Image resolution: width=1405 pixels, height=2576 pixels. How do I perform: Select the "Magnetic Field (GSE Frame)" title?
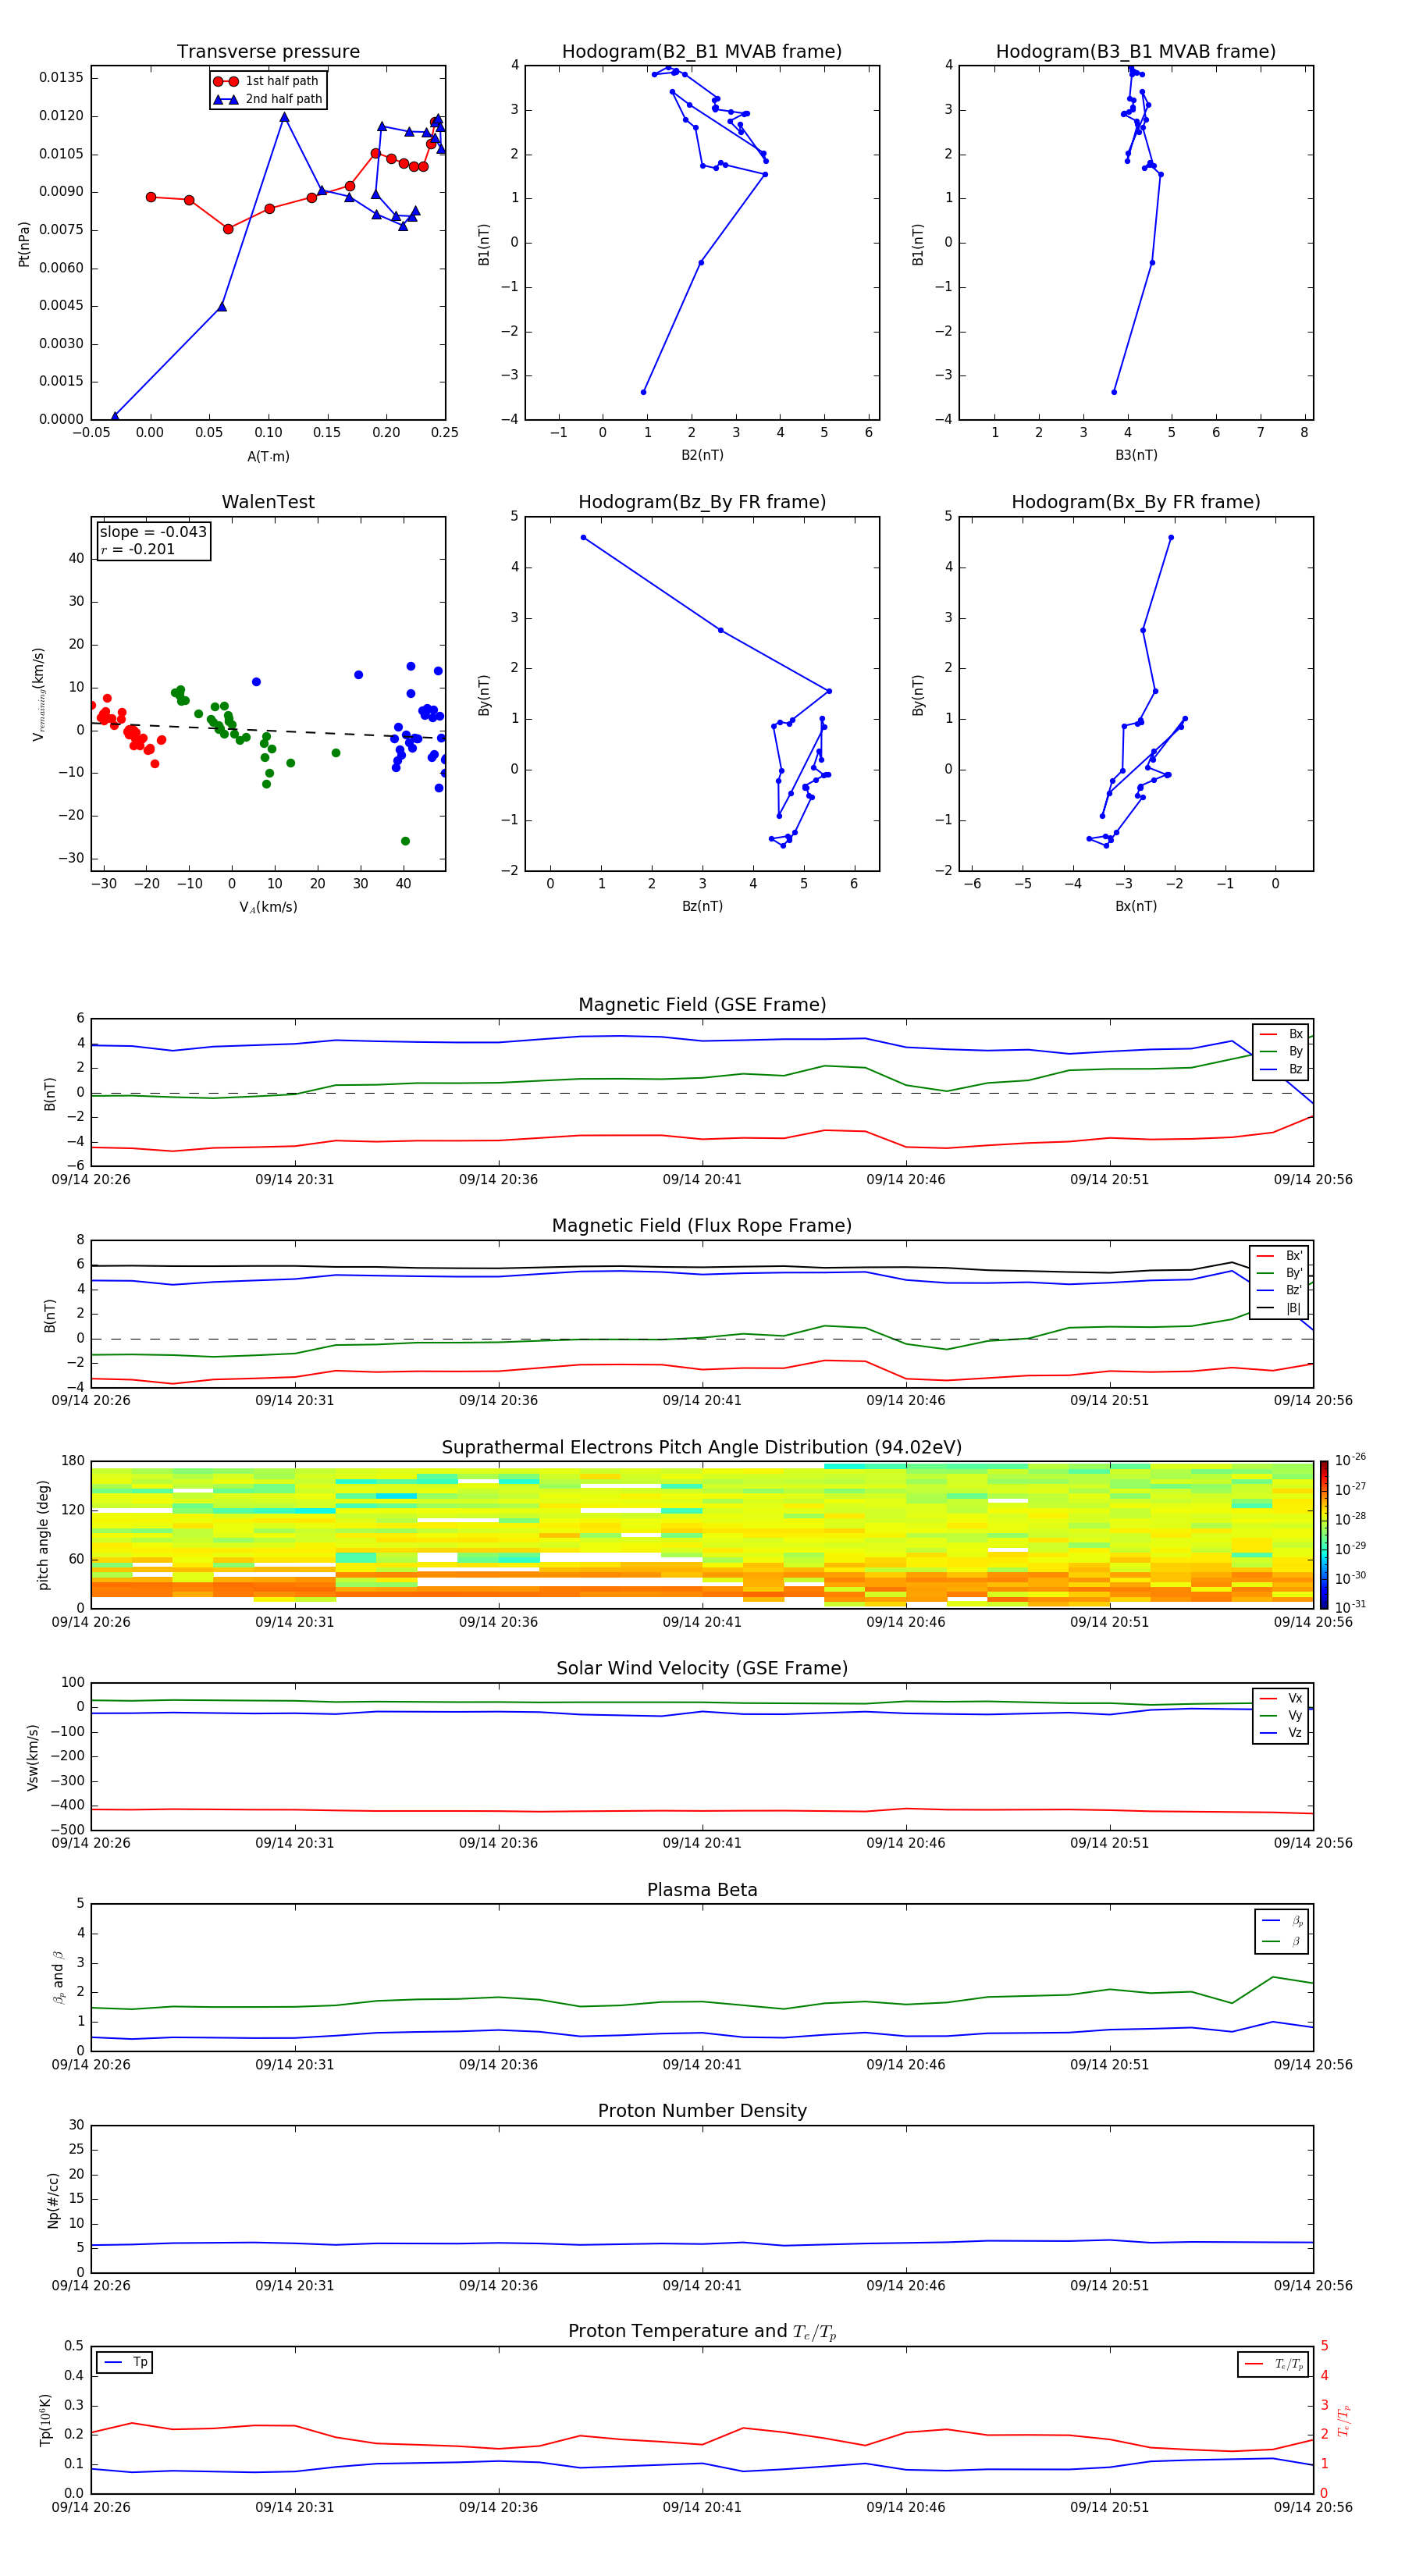pyautogui.click(x=702, y=1005)
